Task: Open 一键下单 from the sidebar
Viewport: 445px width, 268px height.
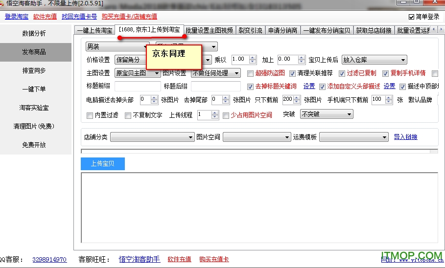Action: pyautogui.click(x=34, y=89)
